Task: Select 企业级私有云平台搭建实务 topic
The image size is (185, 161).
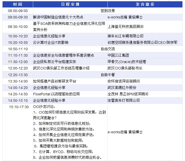Action: (55, 62)
